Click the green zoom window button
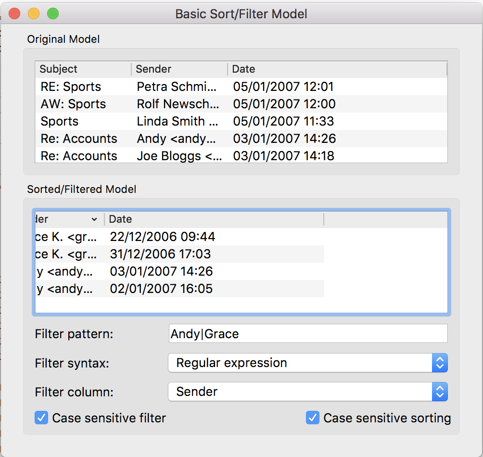Viewport: 483px width, 457px height. pos(53,14)
